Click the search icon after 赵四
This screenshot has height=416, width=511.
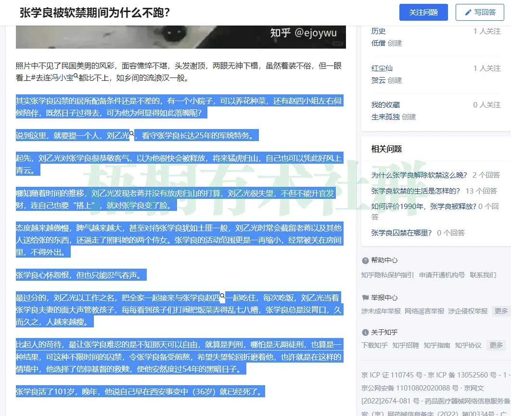[x=222, y=296]
